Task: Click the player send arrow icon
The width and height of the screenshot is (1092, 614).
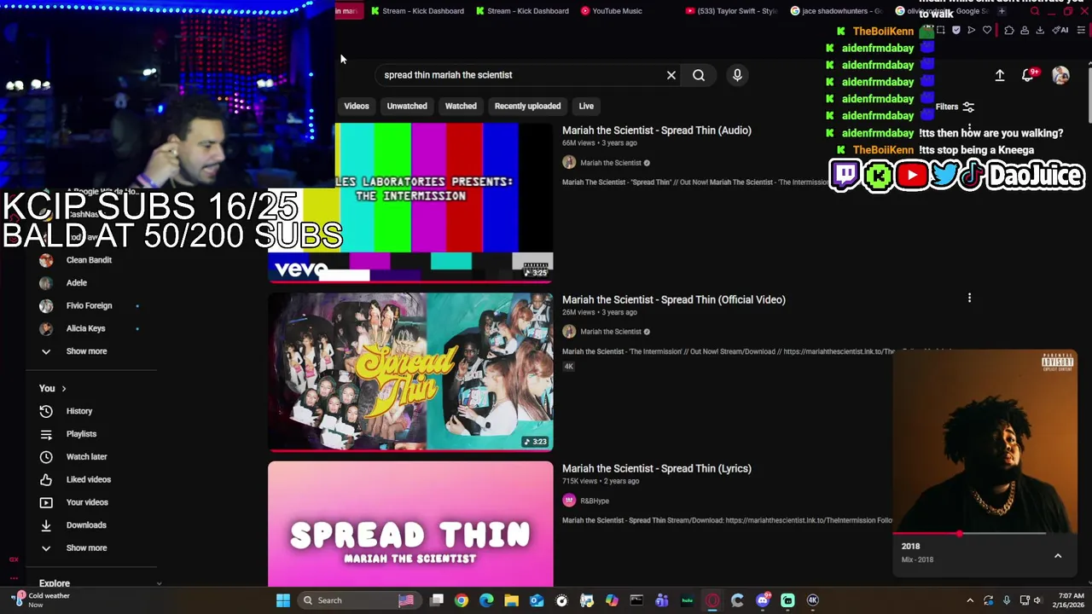Action: click(x=972, y=30)
